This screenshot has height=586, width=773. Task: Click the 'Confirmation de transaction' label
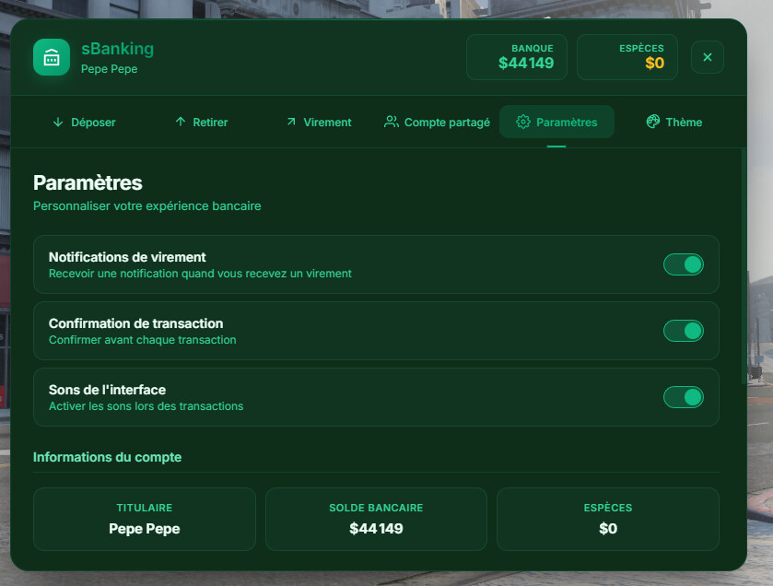136,323
